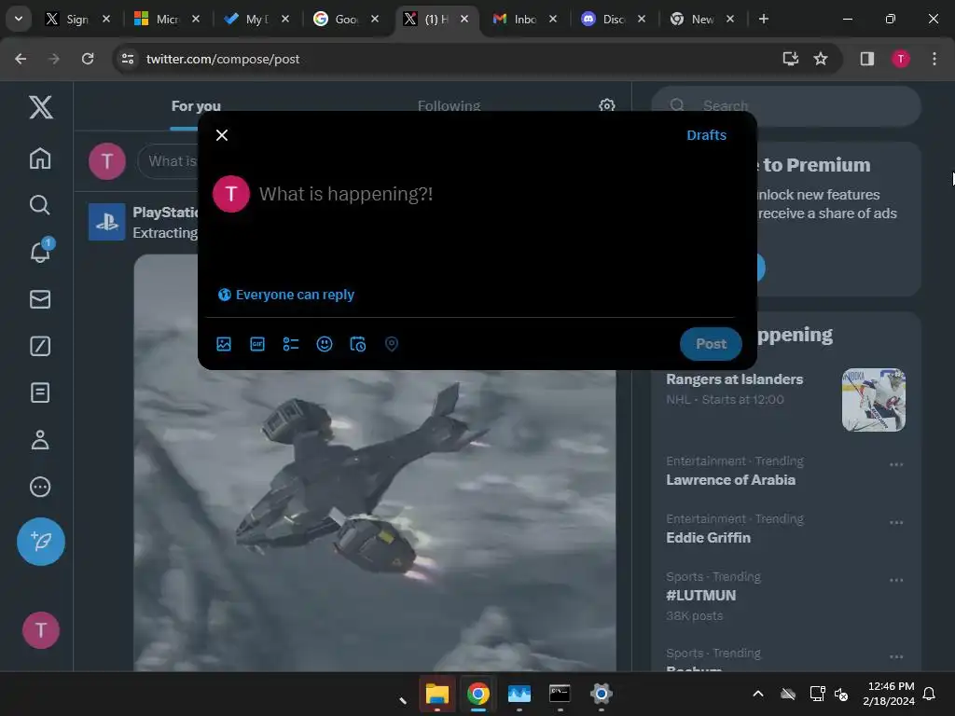Open Lawrence of Arabia trend
This screenshot has width=955, height=716.
[730, 480]
